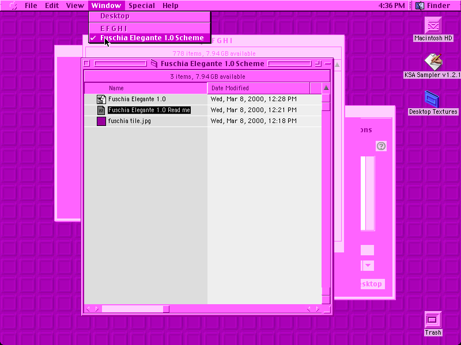Select the KSA Sampler v1.2.1 icon
Screen dimensions: 461x345
pyautogui.click(x=433, y=62)
